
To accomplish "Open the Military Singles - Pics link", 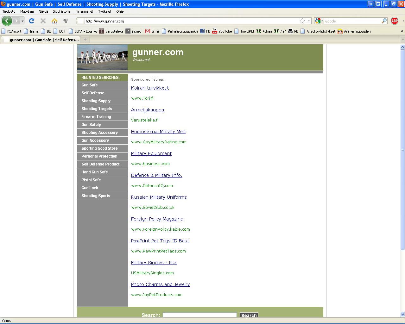I will tap(154, 263).
